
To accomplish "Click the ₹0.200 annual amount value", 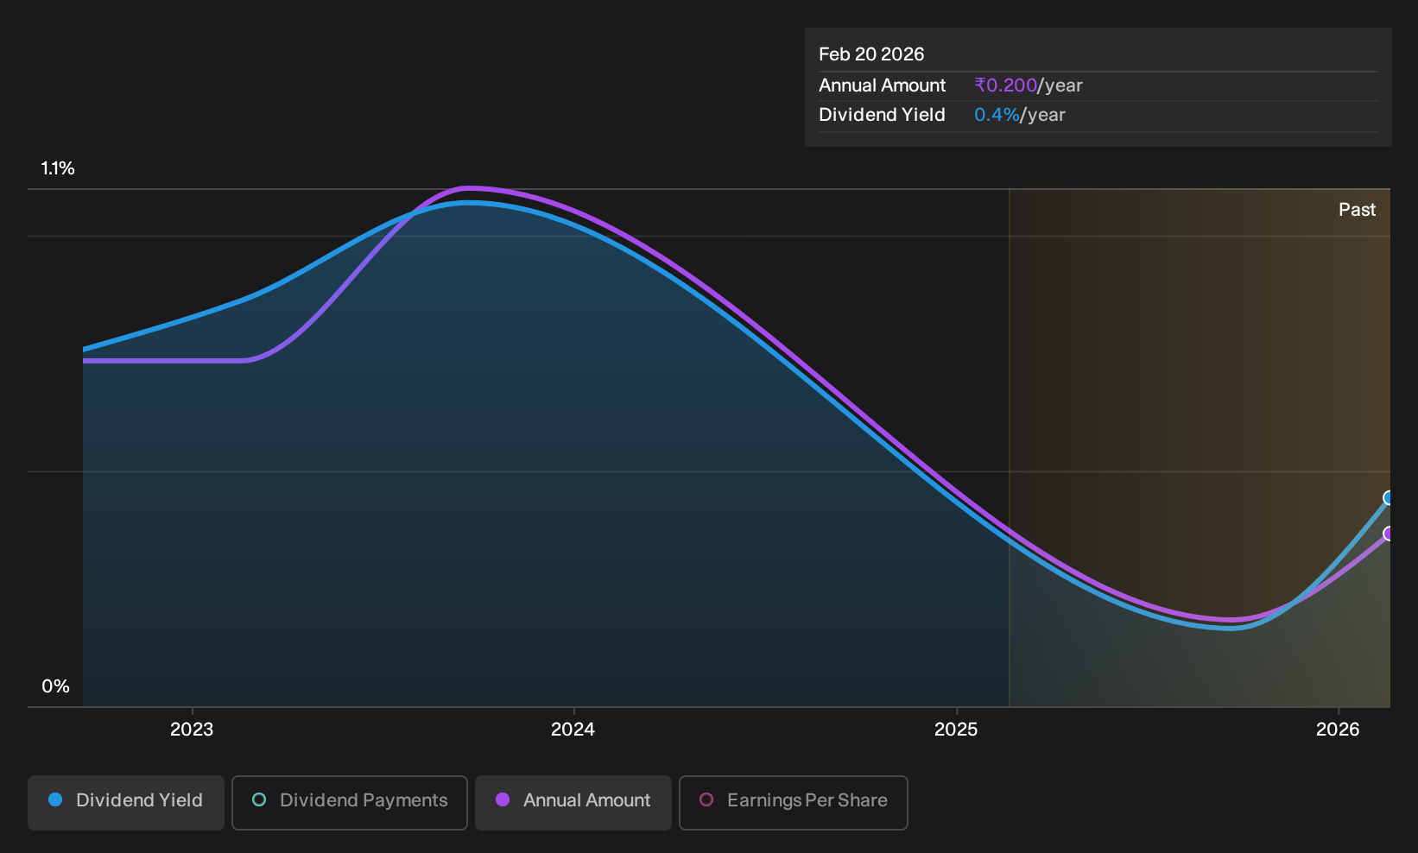I will coord(1005,85).
